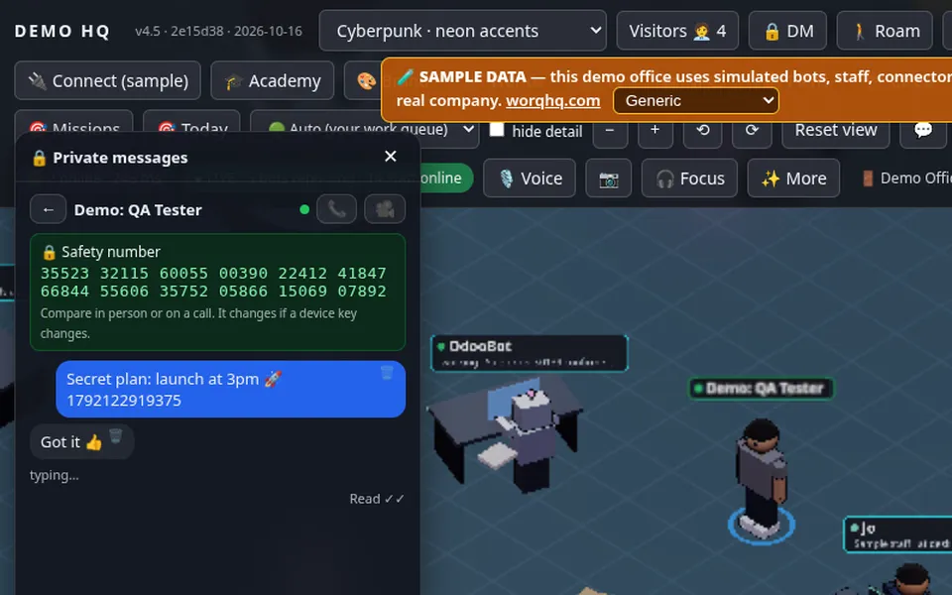Screen dimensions: 952x595
Task: Rotate view clockwise
Action: (x=752, y=130)
